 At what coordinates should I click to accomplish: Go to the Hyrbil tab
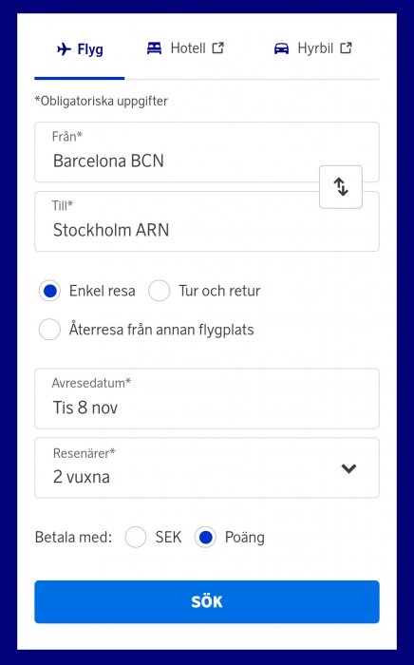(312, 48)
